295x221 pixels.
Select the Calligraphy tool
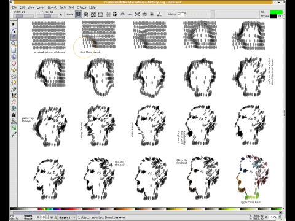click(14, 96)
